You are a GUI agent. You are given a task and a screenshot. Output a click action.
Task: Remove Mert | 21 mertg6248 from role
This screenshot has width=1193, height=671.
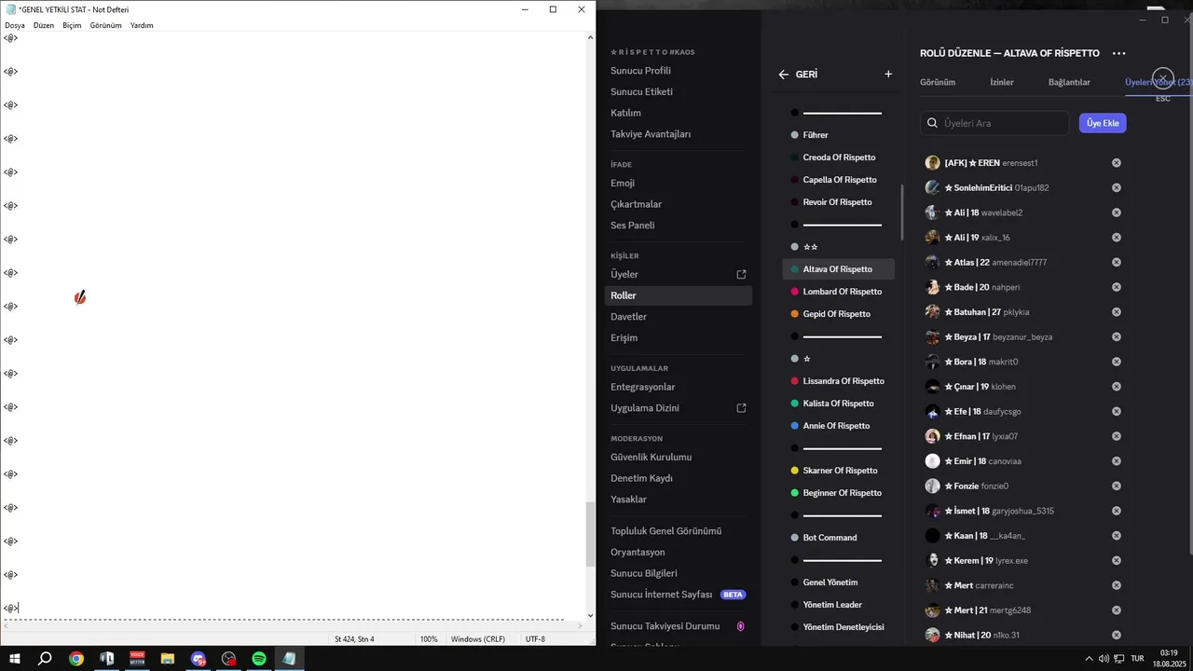click(x=1117, y=610)
